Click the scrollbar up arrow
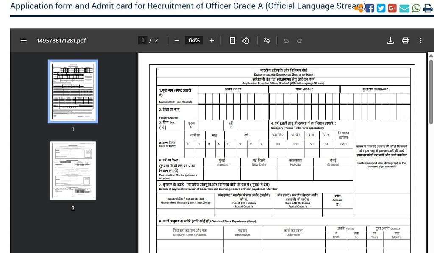This screenshot has width=434, height=253. [431, 56]
